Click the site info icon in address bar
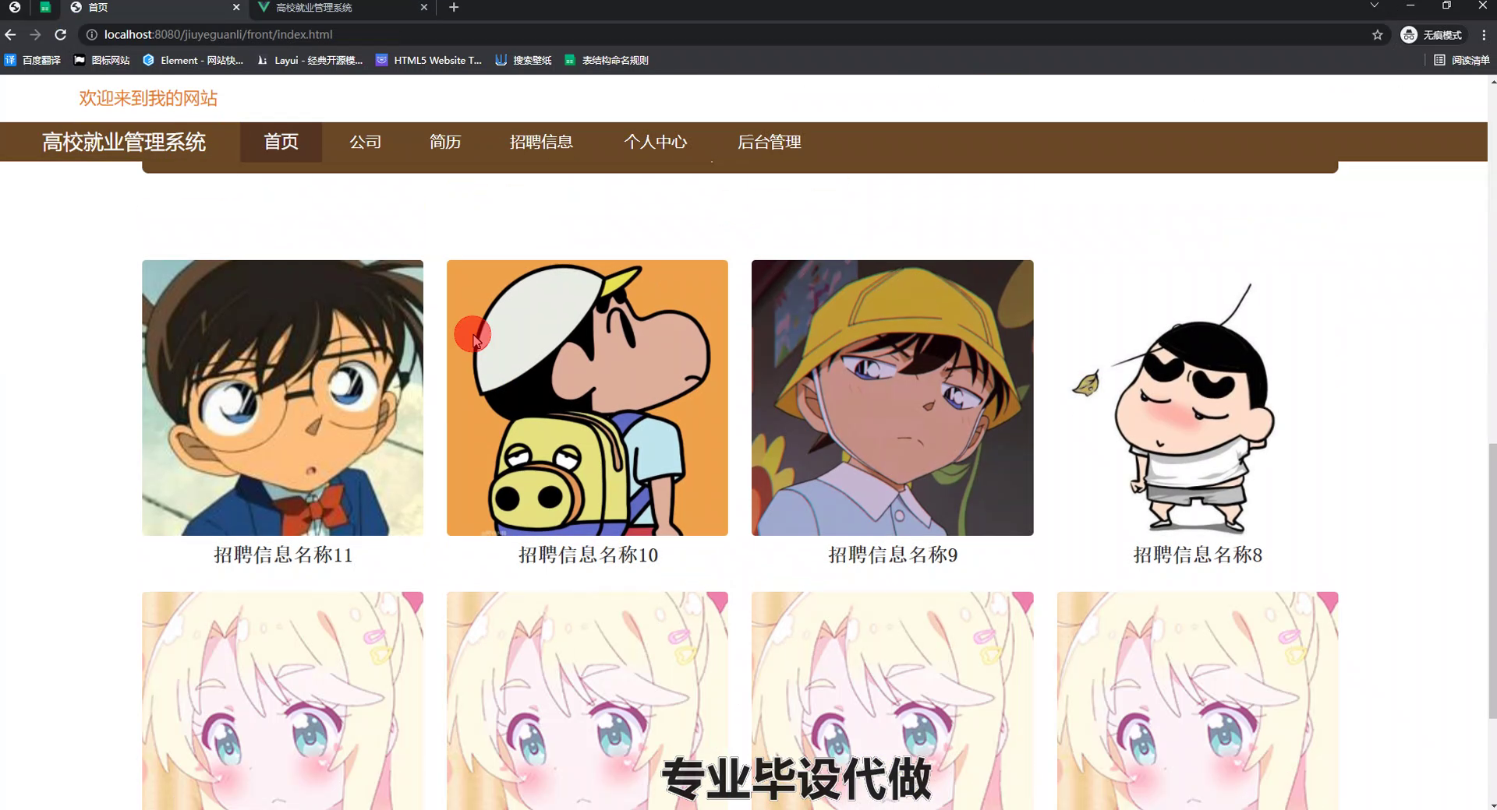 [91, 34]
